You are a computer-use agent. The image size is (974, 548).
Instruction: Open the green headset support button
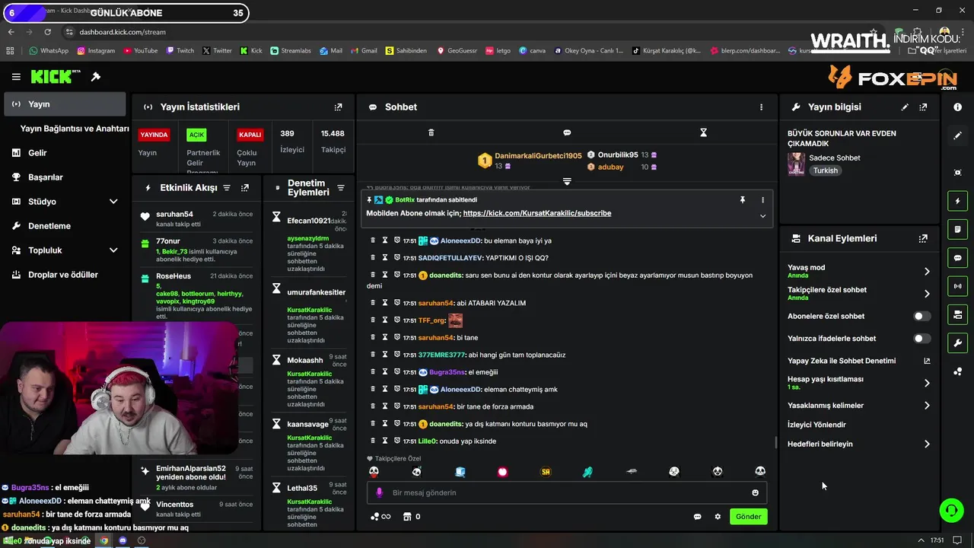(x=951, y=510)
